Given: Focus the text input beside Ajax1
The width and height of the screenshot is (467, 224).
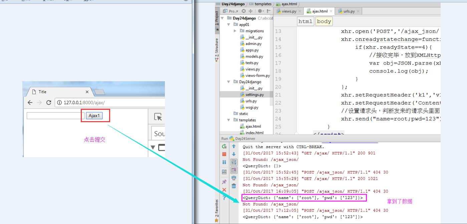Looking at the screenshot, I should (x=55, y=115).
